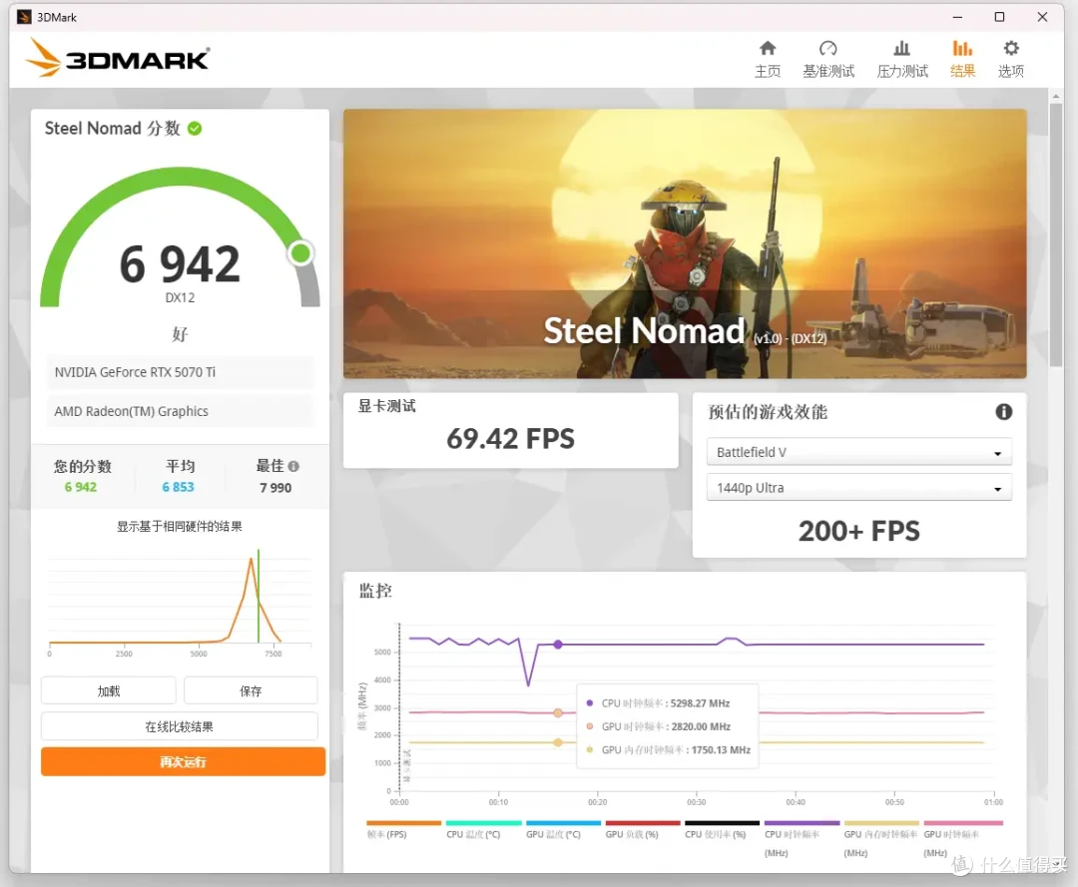Click the scrollbar up arrow
The height and width of the screenshot is (887, 1078).
[1055, 96]
